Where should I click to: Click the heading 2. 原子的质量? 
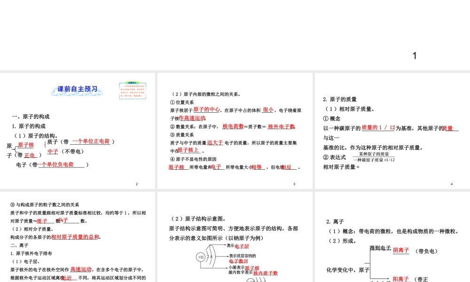pyautogui.click(x=340, y=99)
